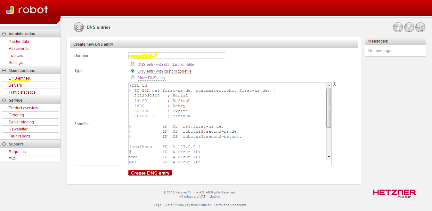Click the zonefile scrollbar up arrow
432x211 pixels.
pyautogui.click(x=329, y=85)
